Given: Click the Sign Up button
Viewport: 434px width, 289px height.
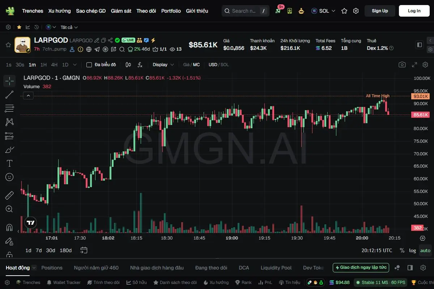Looking at the screenshot, I should coord(380,11).
